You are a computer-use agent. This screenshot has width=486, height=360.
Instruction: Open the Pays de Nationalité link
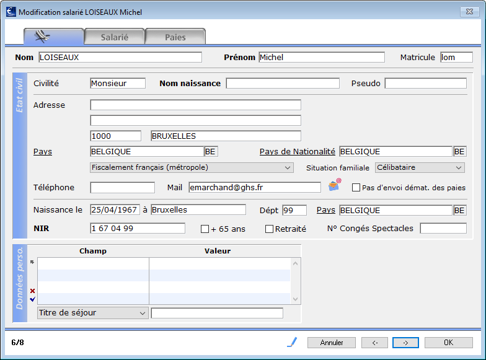[298, 151]
